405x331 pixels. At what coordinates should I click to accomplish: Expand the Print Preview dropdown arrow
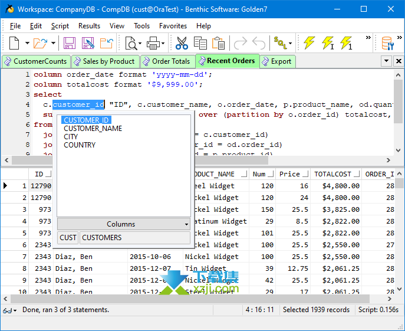[x=140, y=43]
